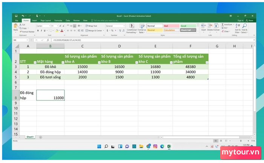Add a new sheet with plus icon
The image size is (264, 163).
40,137
